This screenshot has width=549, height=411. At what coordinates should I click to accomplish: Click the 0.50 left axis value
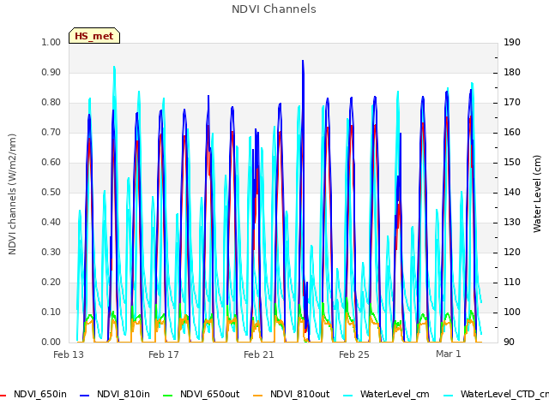point(51,192)
